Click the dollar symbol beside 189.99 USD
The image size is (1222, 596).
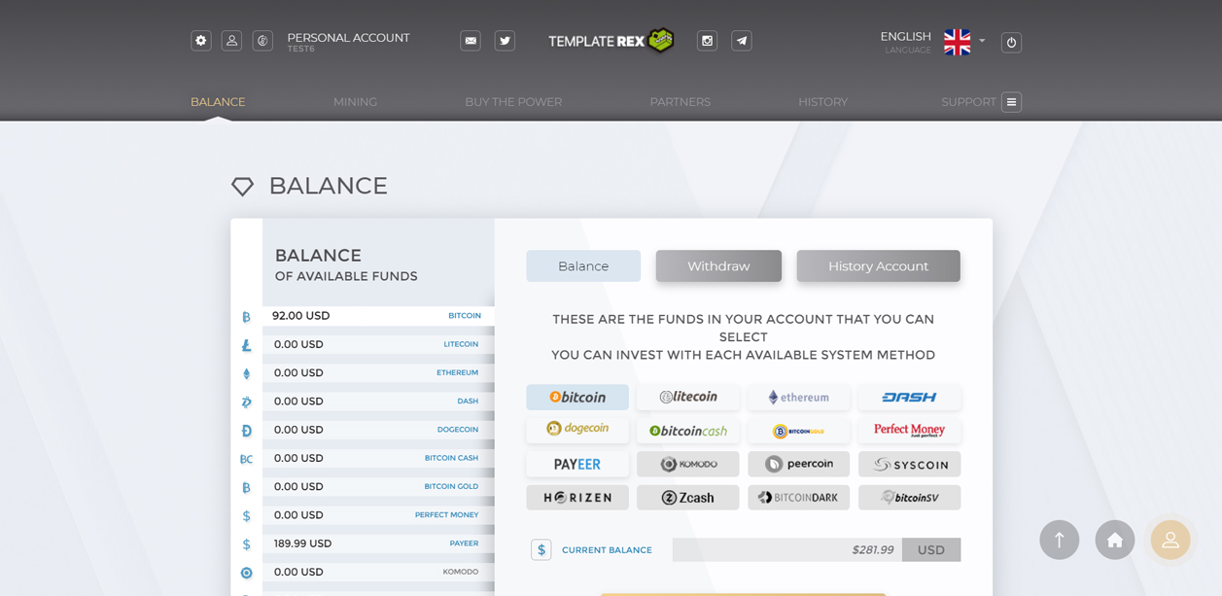pyautogui.click(x=246, y=544)
